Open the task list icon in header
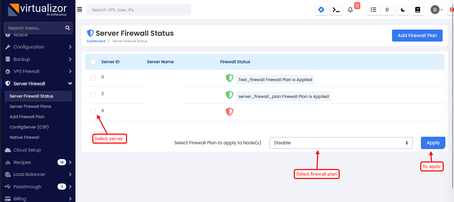454x202 pixels. click(373, 10)
